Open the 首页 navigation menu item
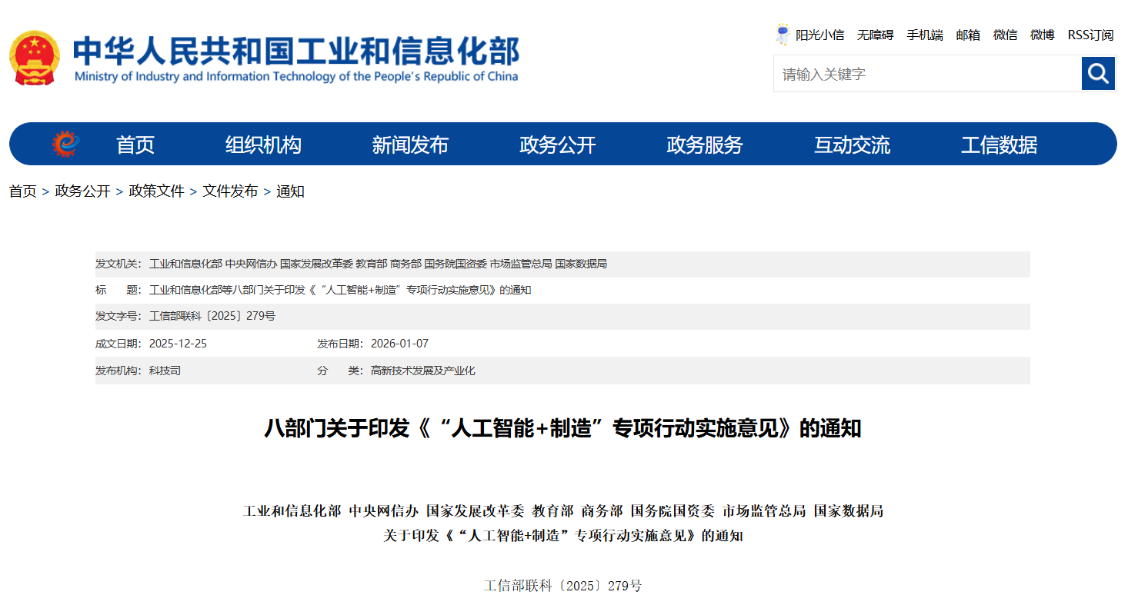Screen dimensions: 1128x605 135,145
